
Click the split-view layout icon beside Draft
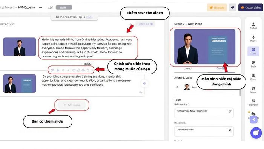point(50,8)
